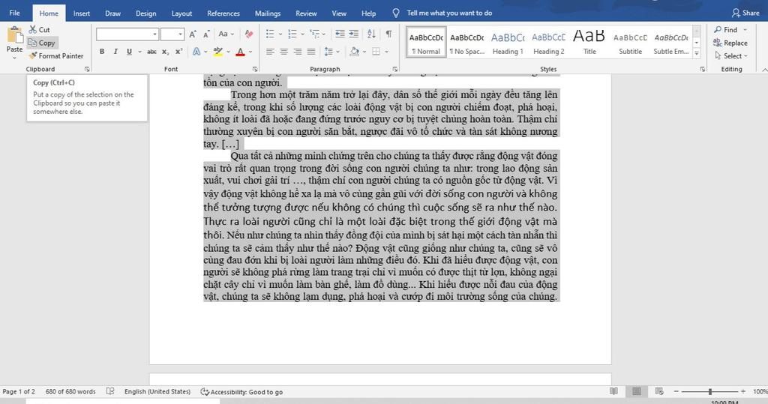Expand the Paste options arrow
The image size is (768, 404).
click(14, 56)
